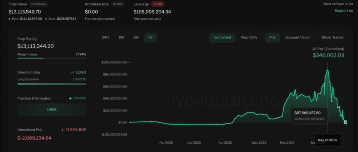Click the red down-arrow ROE icon
Viewport: 358px width, 152px height.
click(x=62, y=130)
